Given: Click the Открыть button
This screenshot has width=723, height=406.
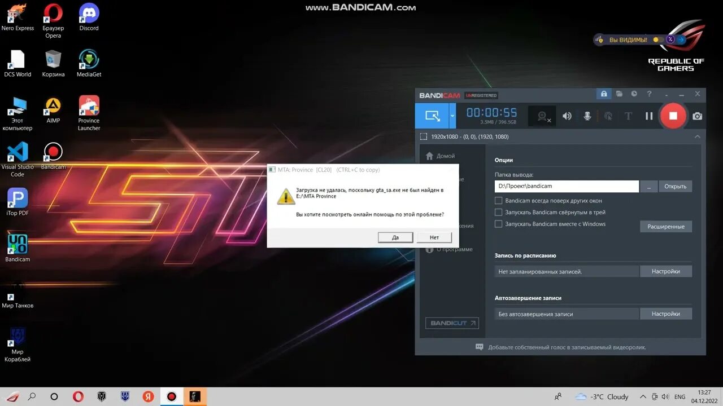Looking at the screenshot, I should point(676,186).
